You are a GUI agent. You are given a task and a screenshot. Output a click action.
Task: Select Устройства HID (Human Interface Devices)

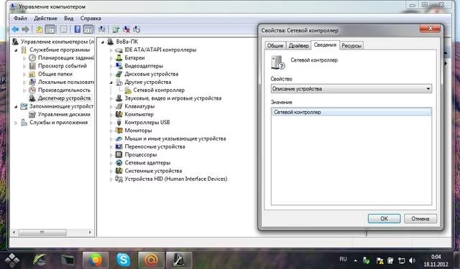tap(176, 179)
